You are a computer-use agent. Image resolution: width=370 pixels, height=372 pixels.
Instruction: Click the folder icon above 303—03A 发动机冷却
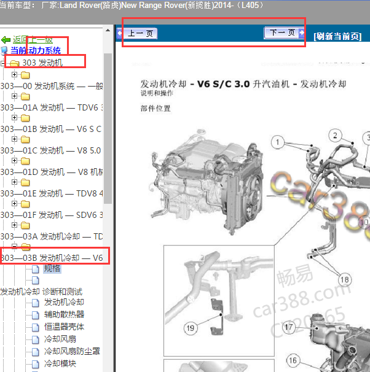point(25,225)
